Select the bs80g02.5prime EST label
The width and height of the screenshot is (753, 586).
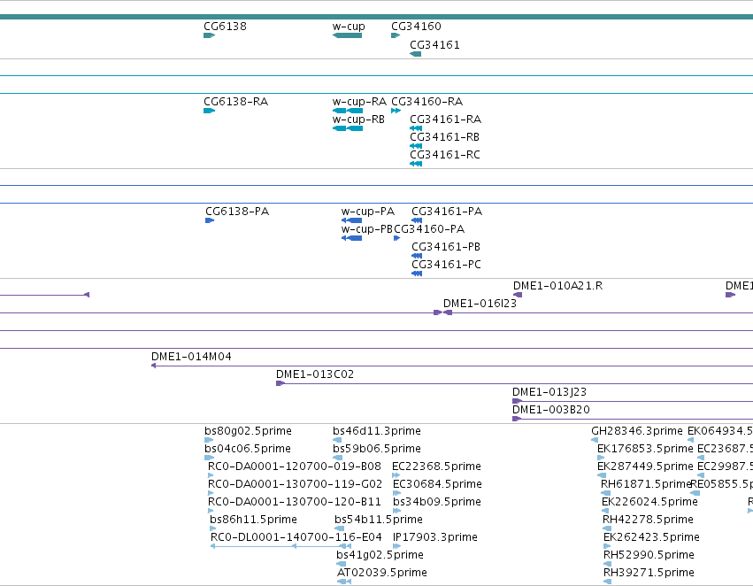coord(249,431)
